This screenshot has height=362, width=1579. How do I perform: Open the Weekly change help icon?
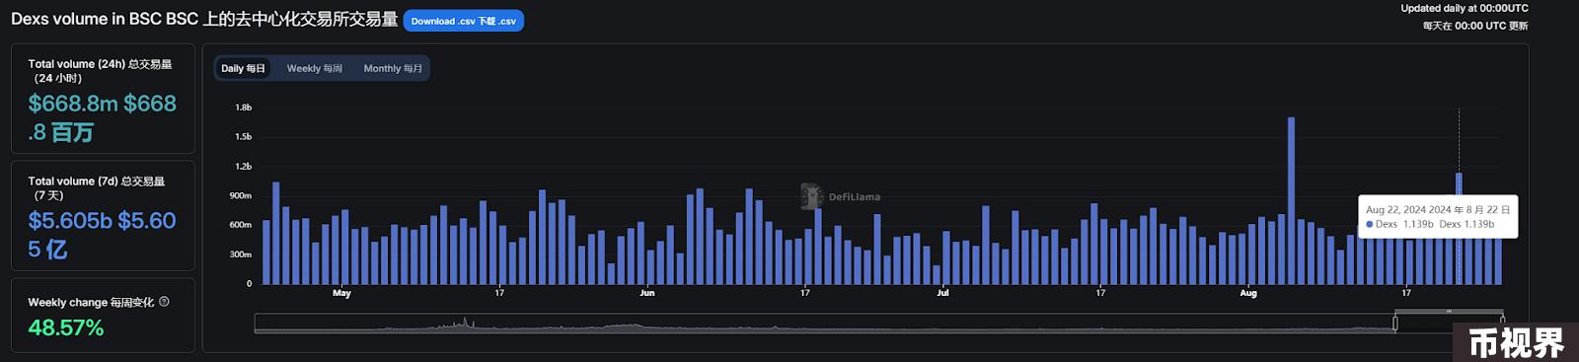(164, 302)
